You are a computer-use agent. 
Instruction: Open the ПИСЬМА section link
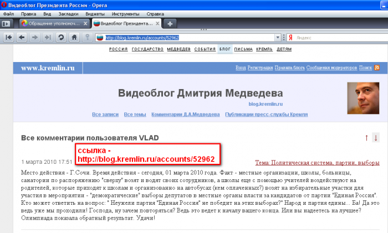coord(243,49)
